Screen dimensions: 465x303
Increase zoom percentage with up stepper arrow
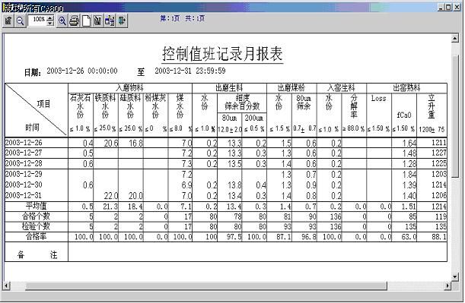click(x=50, y=18)
